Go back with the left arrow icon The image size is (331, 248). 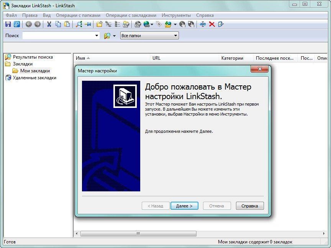(x=28, y=24)
